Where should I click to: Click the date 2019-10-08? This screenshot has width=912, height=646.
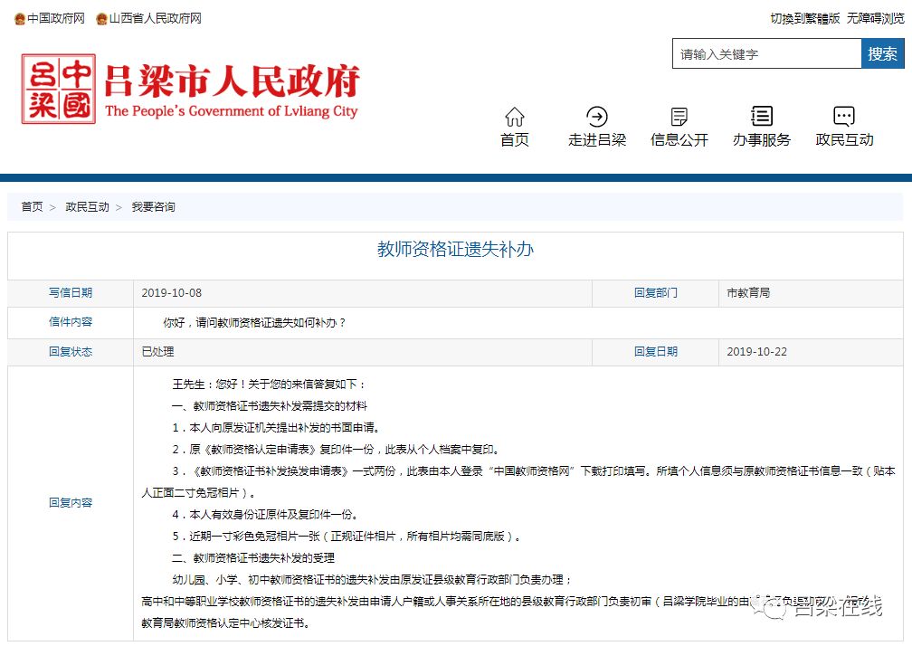pyautogui.click(x=172, y=293)
